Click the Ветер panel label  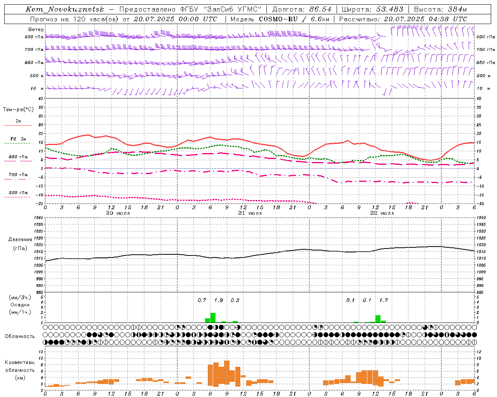[x=36, y=29]
